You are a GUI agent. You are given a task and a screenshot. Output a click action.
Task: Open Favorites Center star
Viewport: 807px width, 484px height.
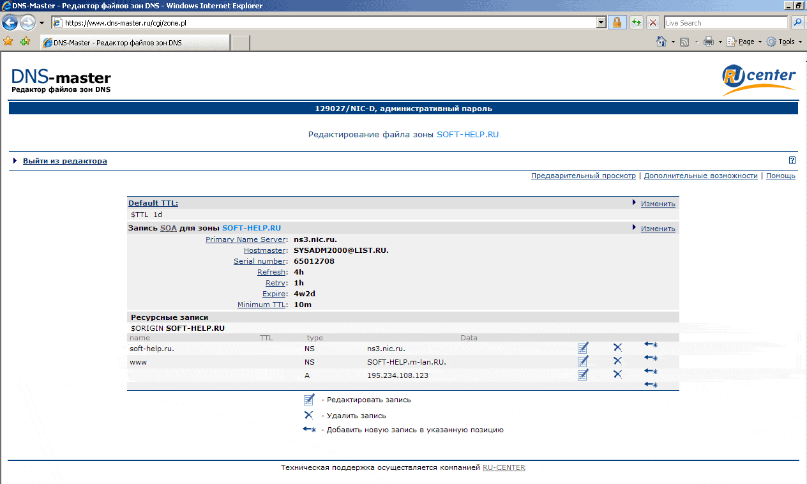coord(8,42)
